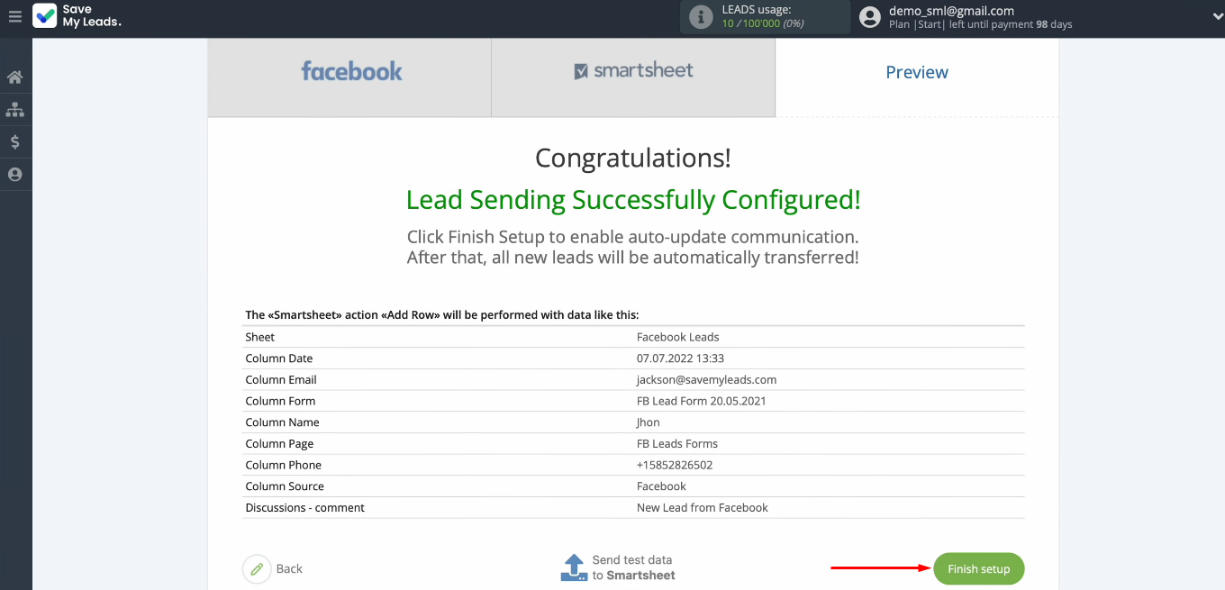Click the Discussions - comment label

point(304,508)
